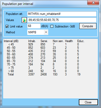Viewport: 101px width, 108px height.
Task: Click the histogram chart icon beside Values
Action: click(24, 20)
